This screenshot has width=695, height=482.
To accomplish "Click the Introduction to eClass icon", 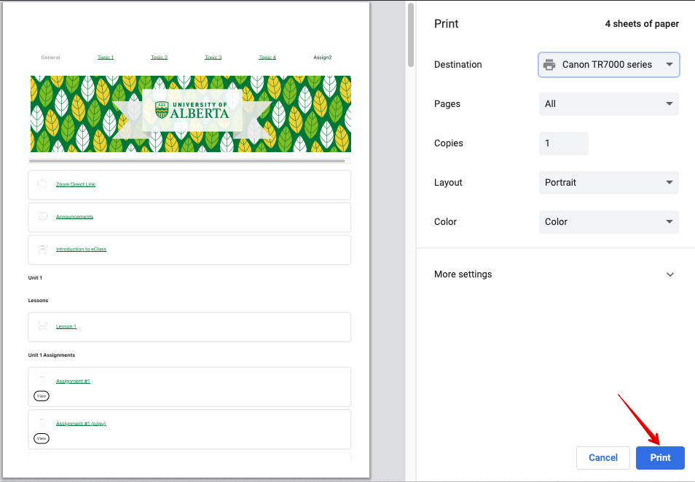I will click(x=42, y=249).
